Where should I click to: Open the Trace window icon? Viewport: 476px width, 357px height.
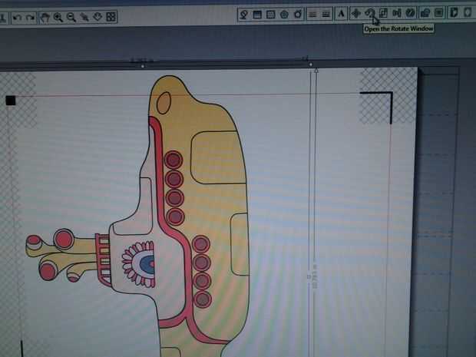[454, 13]
